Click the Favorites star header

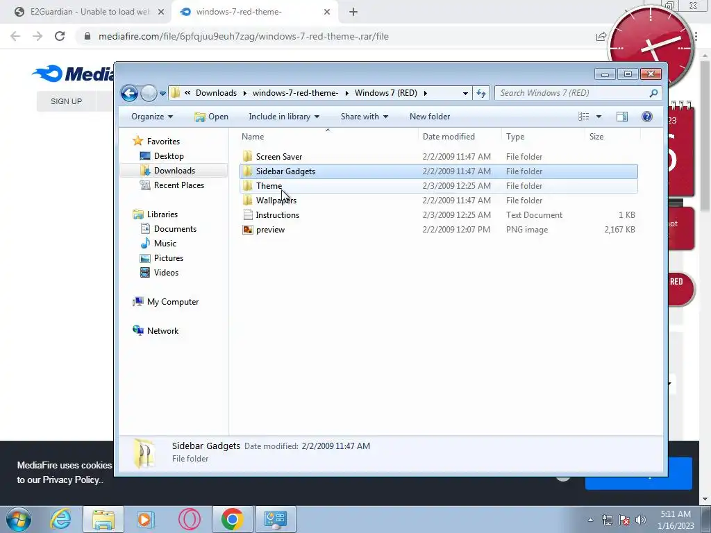(156, 142)
